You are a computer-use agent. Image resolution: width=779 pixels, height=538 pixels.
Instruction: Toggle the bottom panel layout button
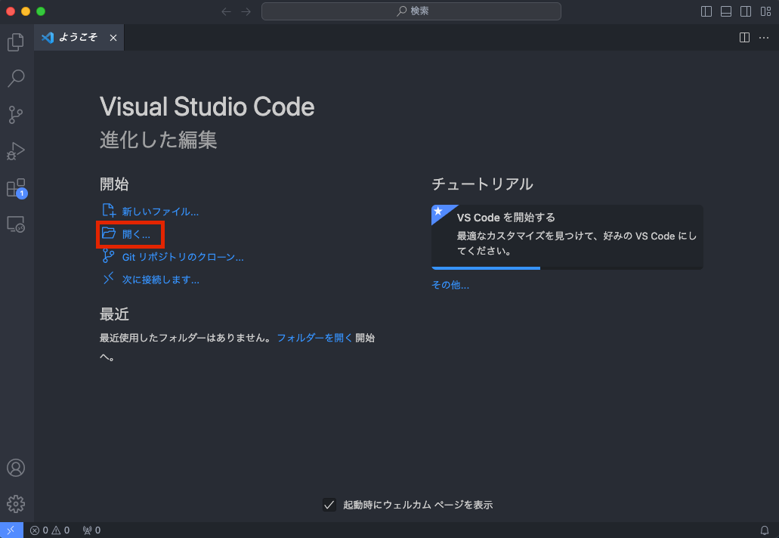[726, 11]
